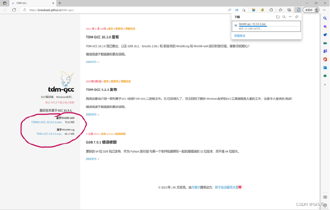
Task: Click the hide sidebar panel icon
Action: pos(325,197)
